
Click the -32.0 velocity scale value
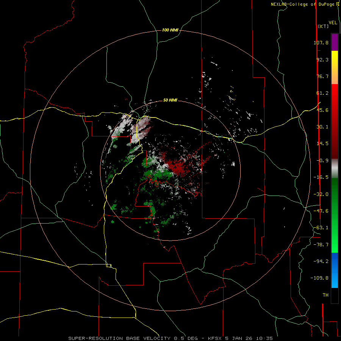[321, 194]
